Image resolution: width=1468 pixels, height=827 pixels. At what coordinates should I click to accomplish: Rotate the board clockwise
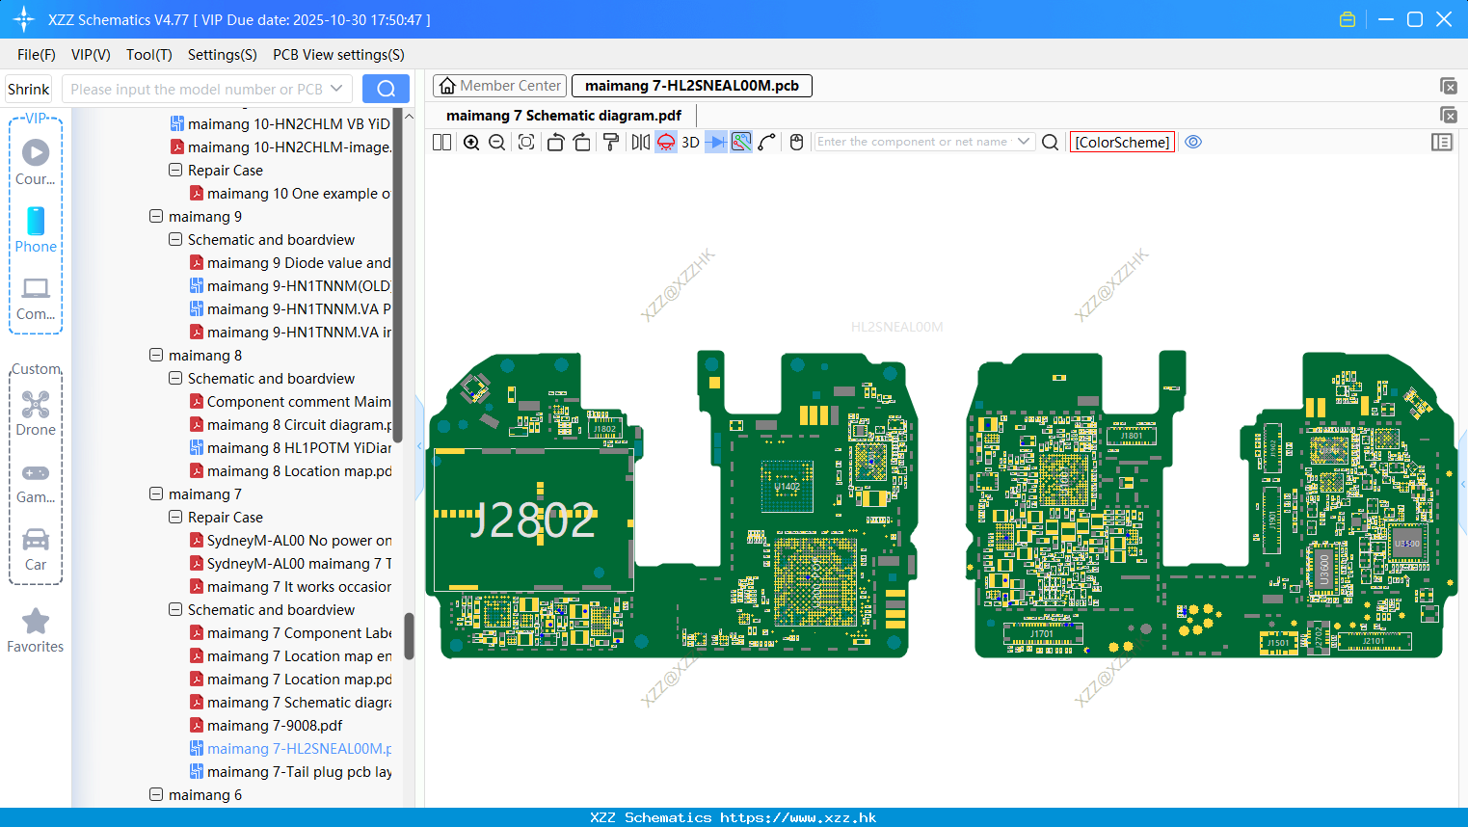point(581,142)
